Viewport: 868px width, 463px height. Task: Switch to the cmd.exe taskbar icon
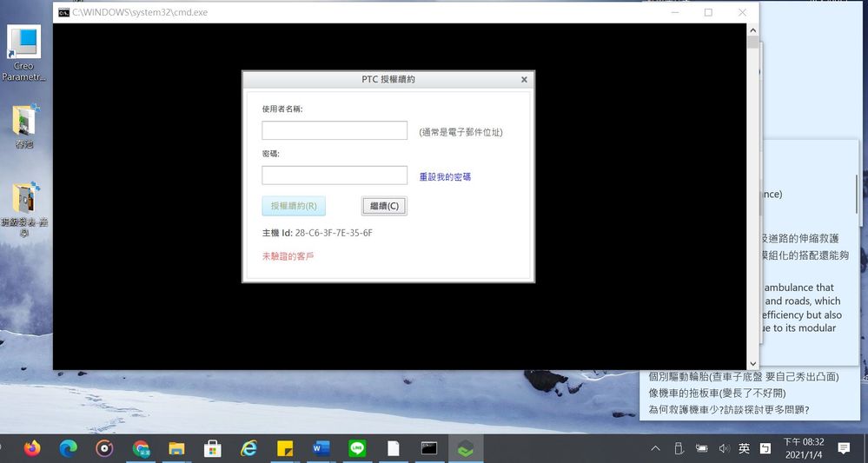pos(429,448)
